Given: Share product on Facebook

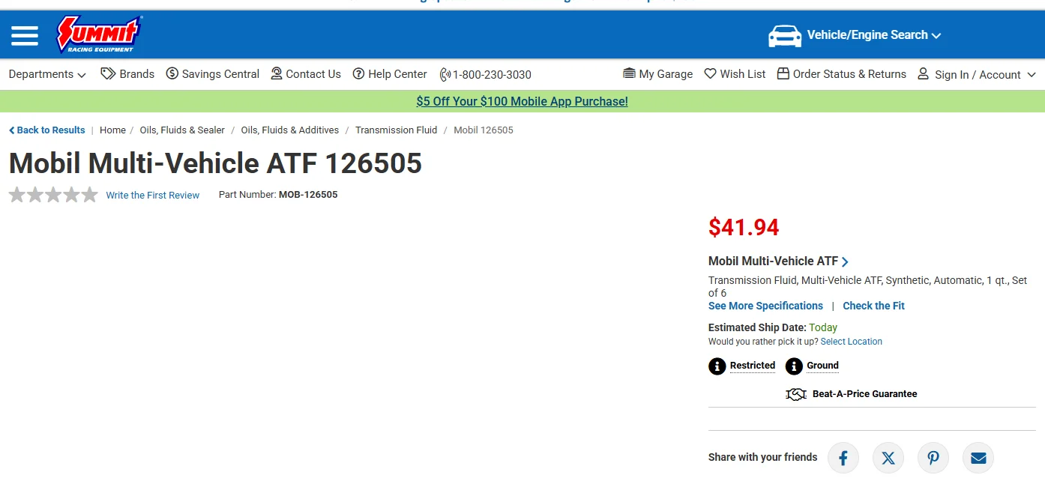Looking at the screenshot, I should tap(843, 458).
